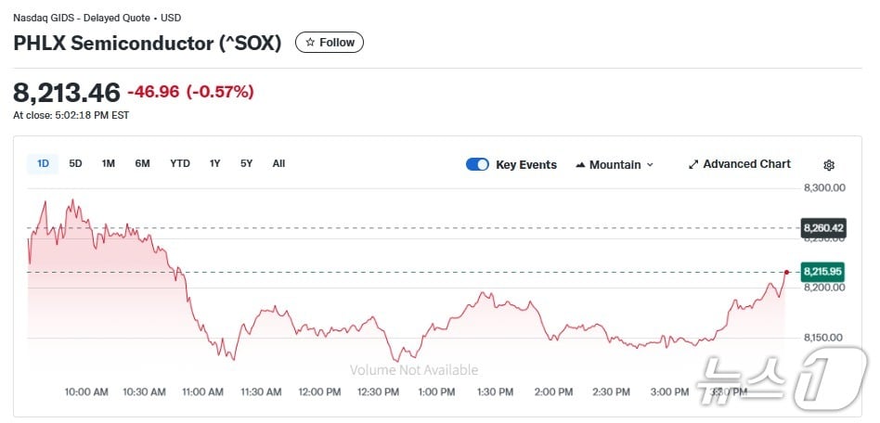Screen dimensions: 880x423
Task: Toggle the Key Events switch
Action: pos(477,164)
